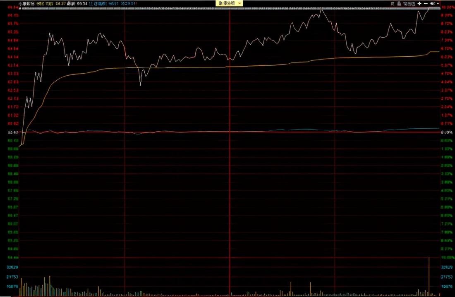Click the 上证指数 index link in the header
455x297 pixels.
pos(98,3)
